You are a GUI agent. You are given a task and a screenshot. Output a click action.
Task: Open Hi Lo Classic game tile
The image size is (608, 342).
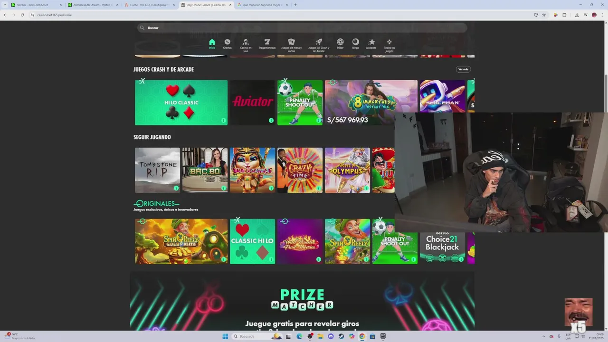click(x=181, y=103)
